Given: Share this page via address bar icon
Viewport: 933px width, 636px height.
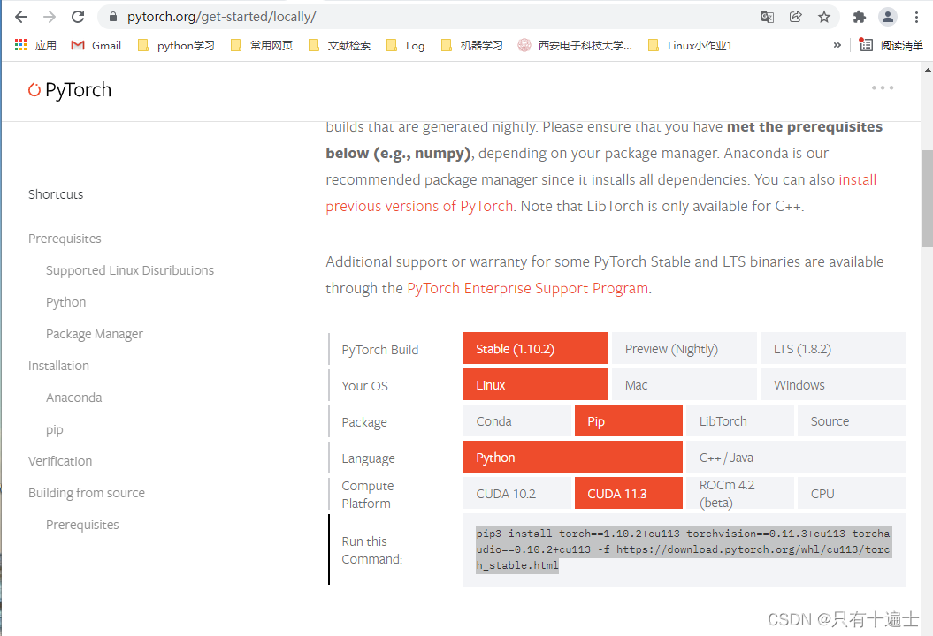Looking at the screenshot, I should (796, 17).
